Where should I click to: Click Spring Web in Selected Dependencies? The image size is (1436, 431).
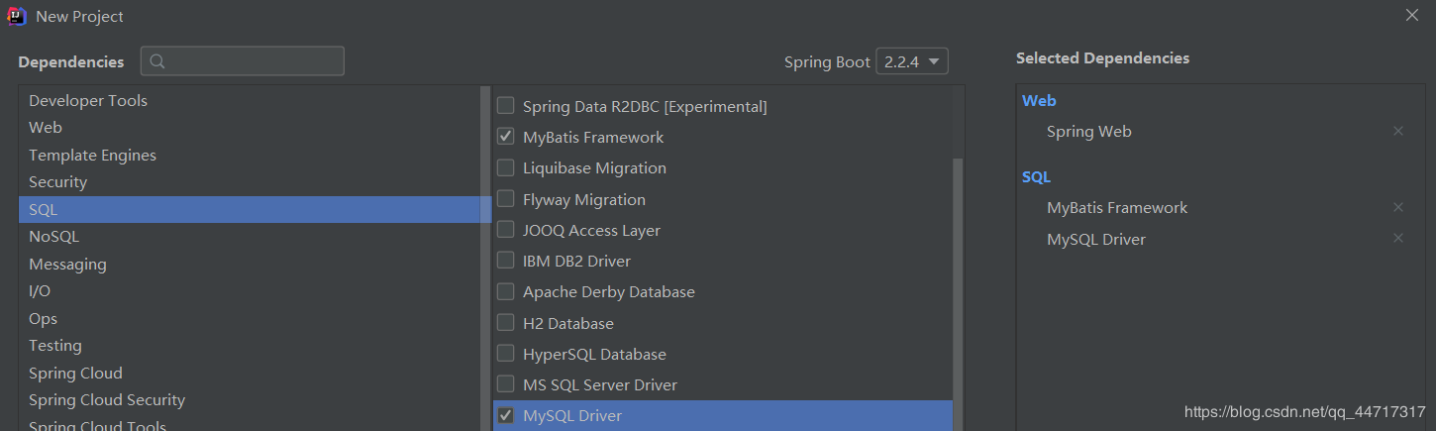(x=1088, y=131)
